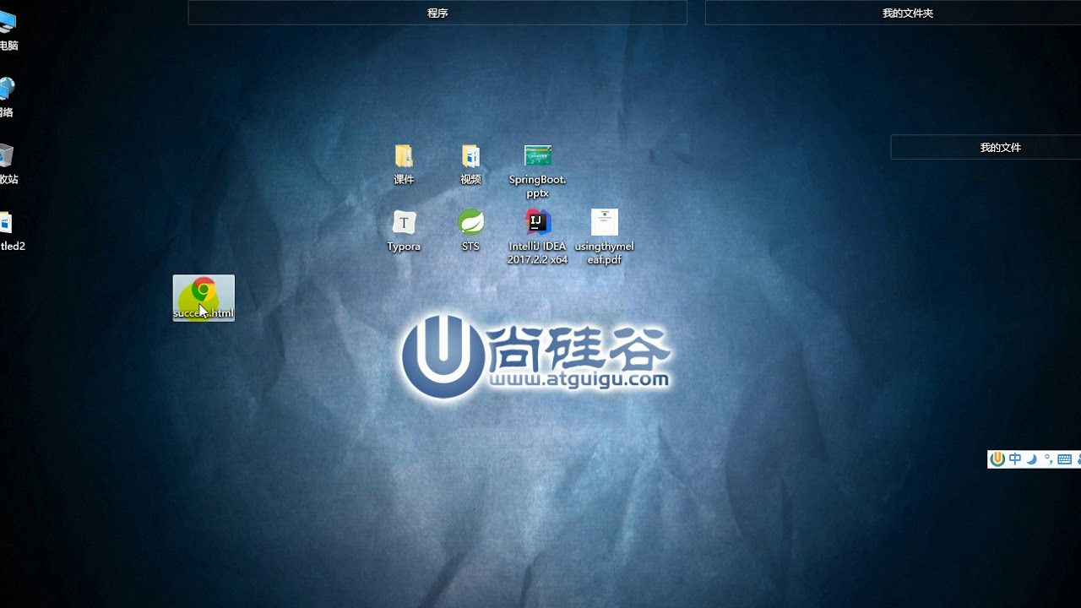Toggle Chinese input mode 中 indicator
Image resolution: width=1081 pixels, height=608 pixels.
tap(1015, 459)
